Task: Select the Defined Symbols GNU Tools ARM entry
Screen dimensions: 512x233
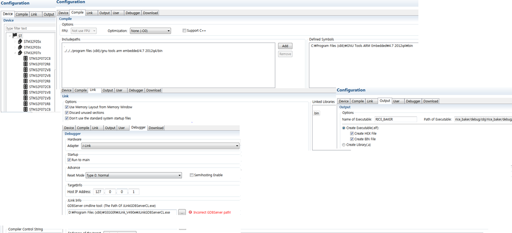Action: coord(362,46)
